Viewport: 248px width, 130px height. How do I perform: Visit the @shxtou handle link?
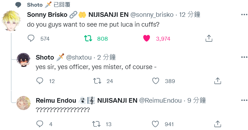pos(79,57)
